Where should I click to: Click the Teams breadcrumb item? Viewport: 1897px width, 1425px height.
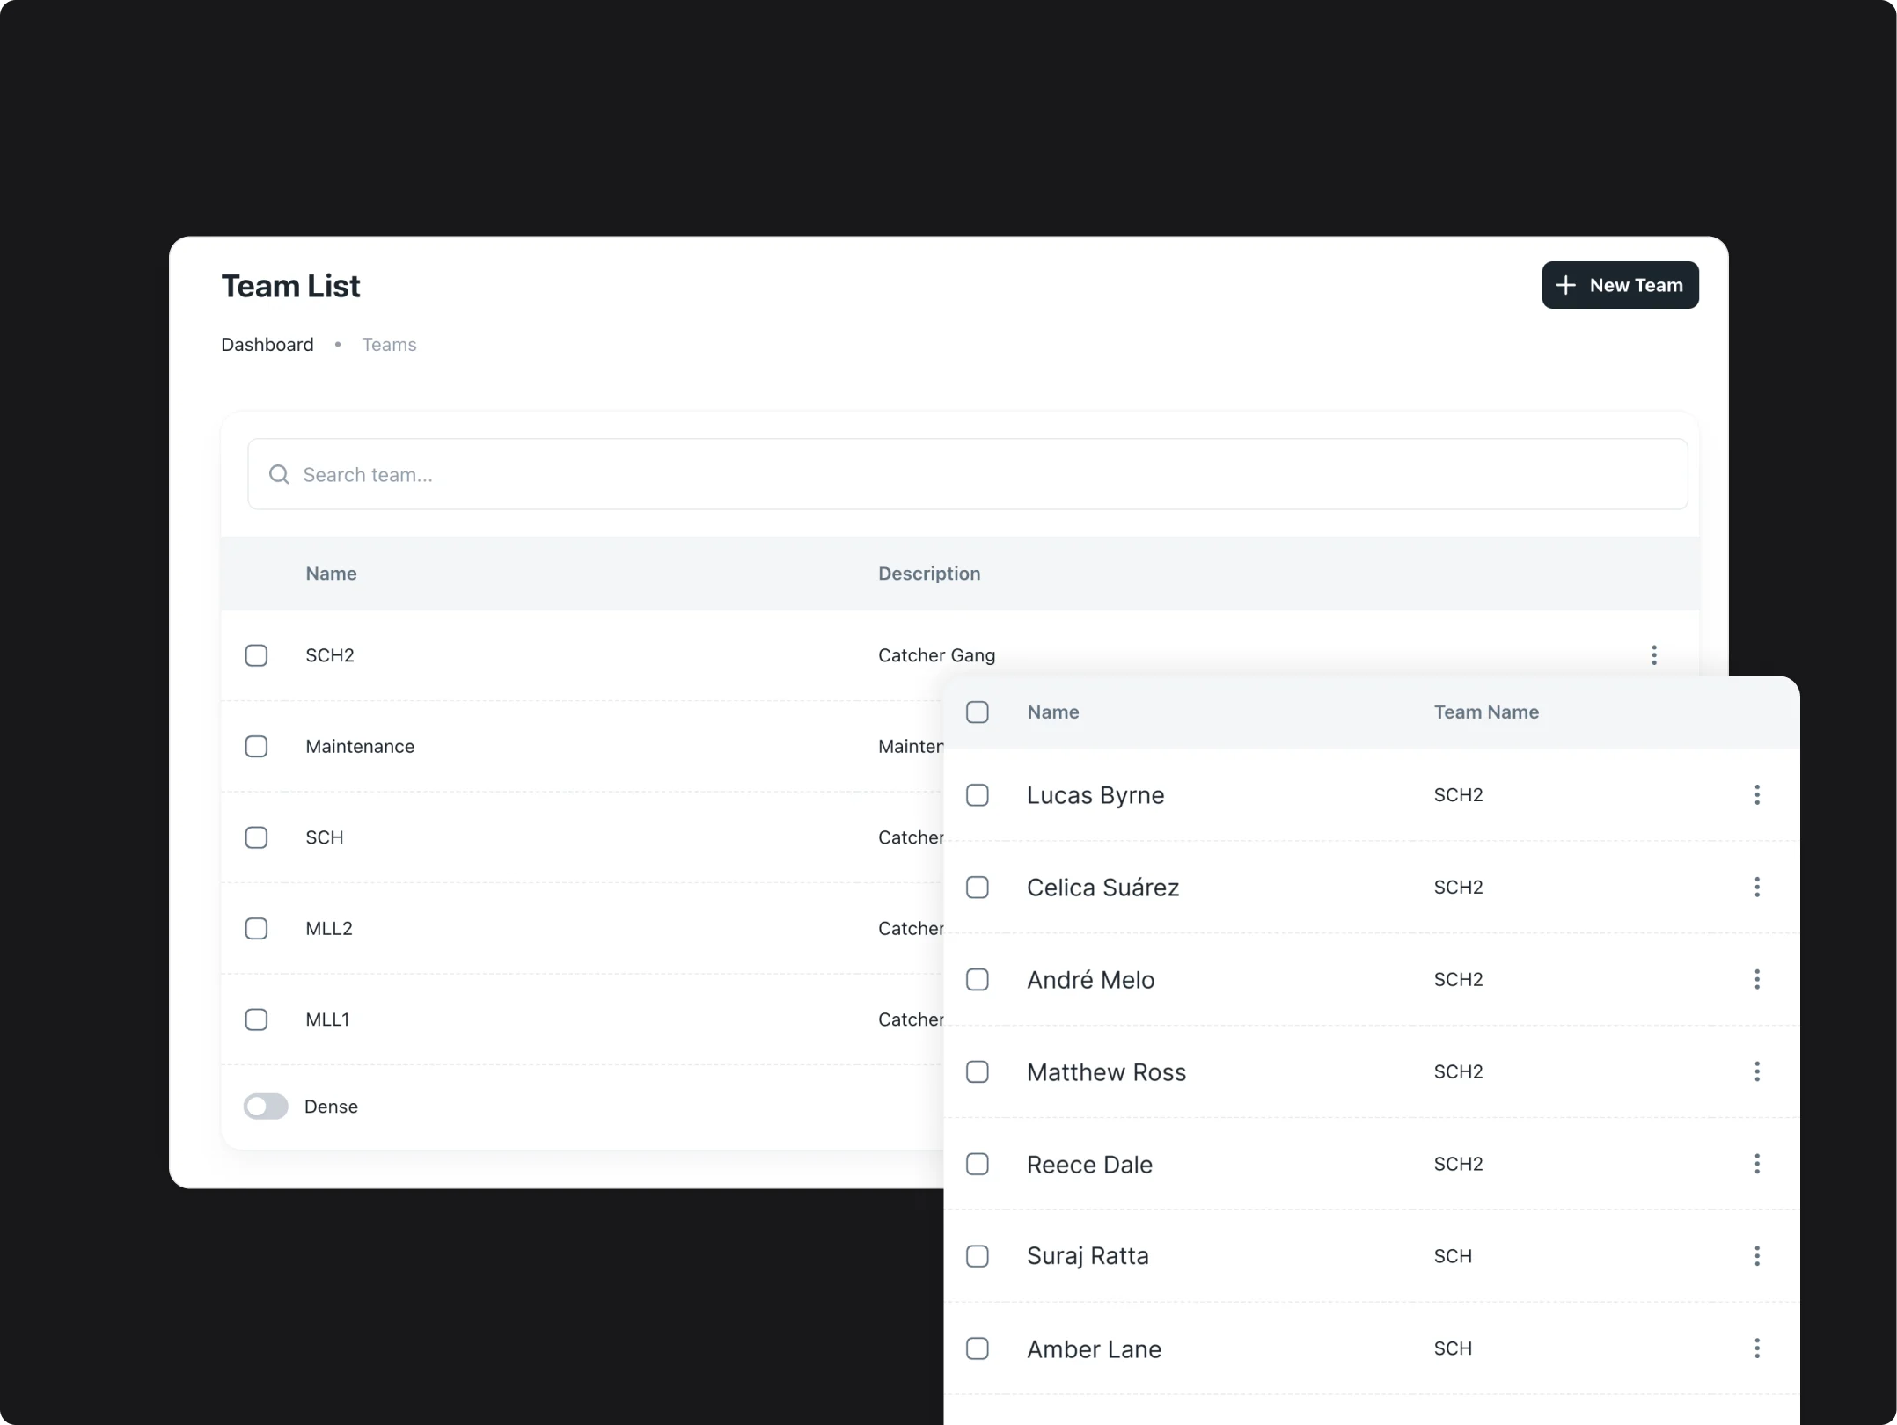[389, 345]
